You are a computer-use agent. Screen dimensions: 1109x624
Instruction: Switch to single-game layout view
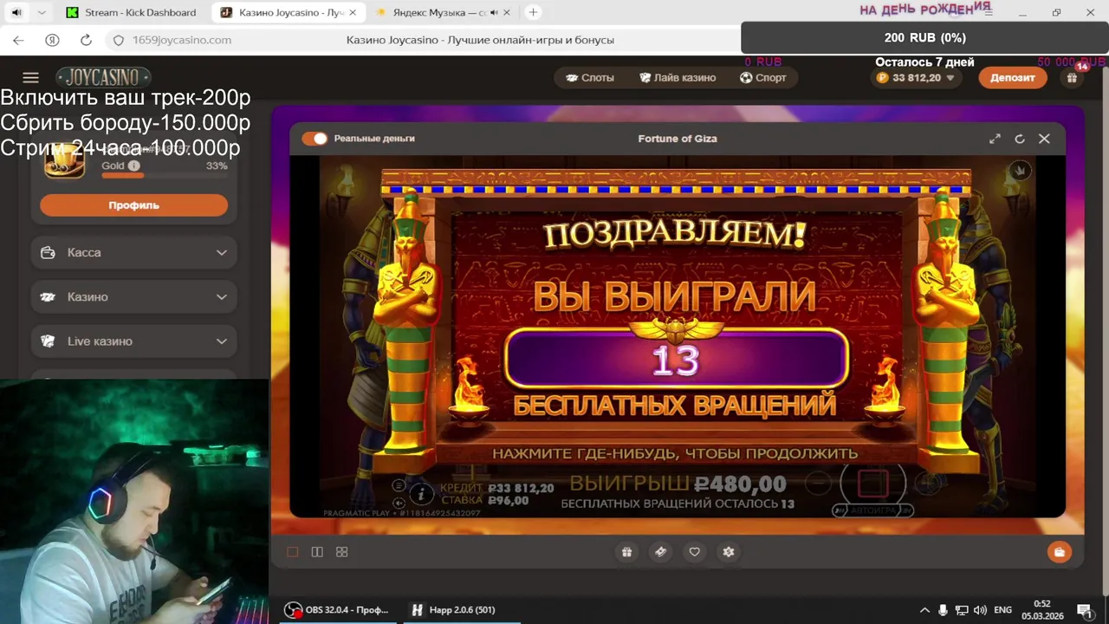point(293,552)
